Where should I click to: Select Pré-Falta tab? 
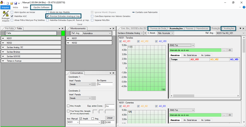[x=9, y=28]
